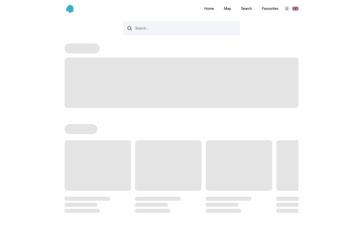Open the Map page
Screen dimensions: 363x227
(x=227, y=8)
